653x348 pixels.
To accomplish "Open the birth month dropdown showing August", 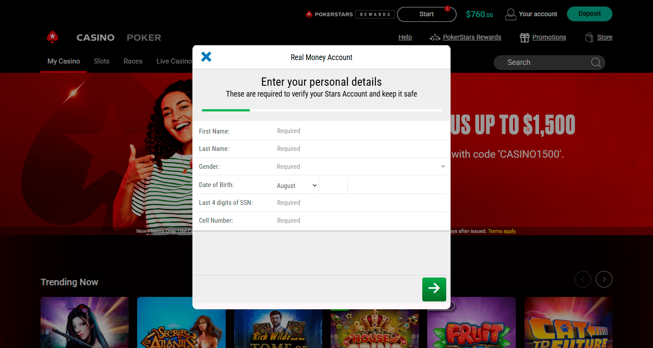I will (x=297, y=185).
